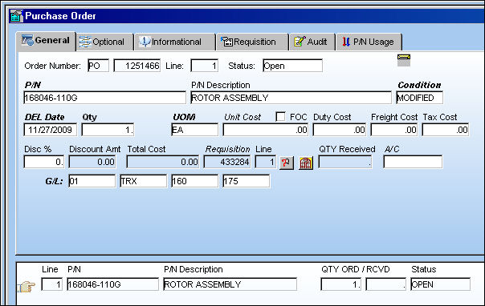Click the DEL Date field
Viewport: 485px width, 306px height.
[x=50, y=130]
